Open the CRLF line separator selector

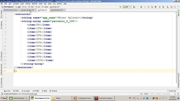coord(146,94)
